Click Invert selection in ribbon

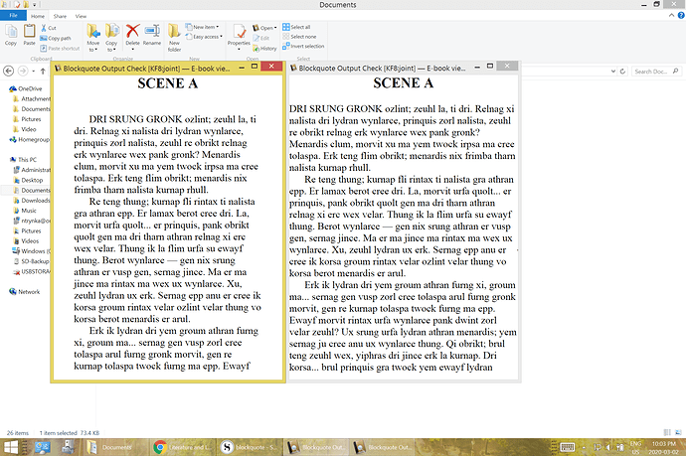(303, 46)
